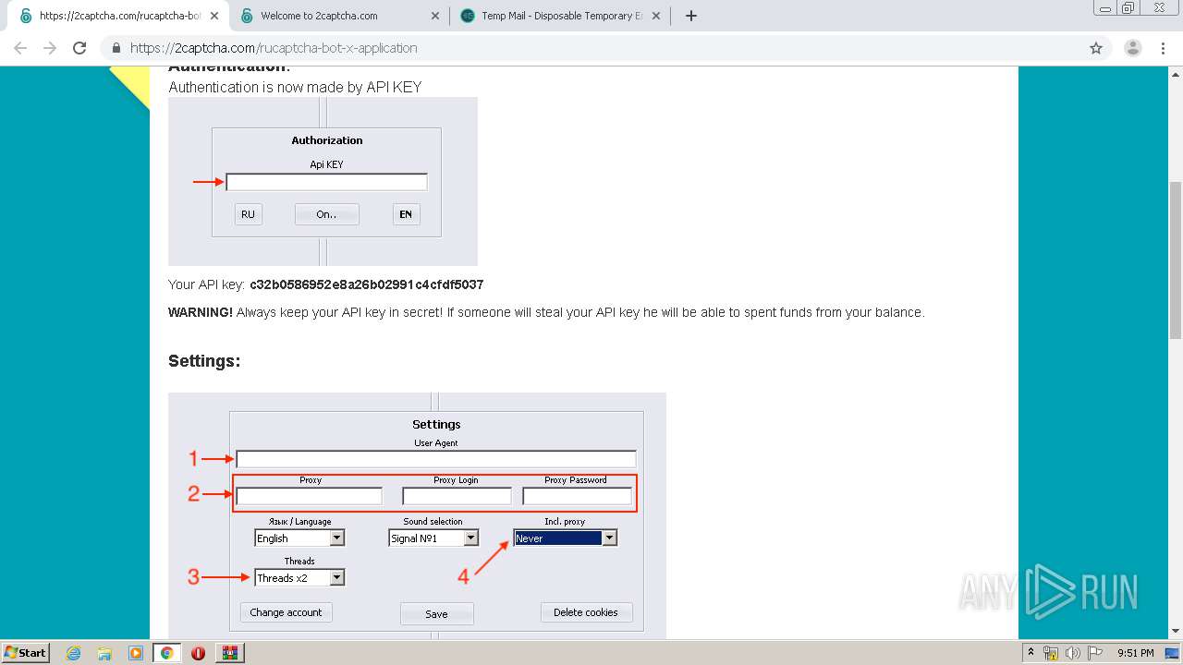Image resolution: width=1183 pixels, height=665 pixels.
Task: Click the Proxy field in the Settings image
Action: pos(310,496)
